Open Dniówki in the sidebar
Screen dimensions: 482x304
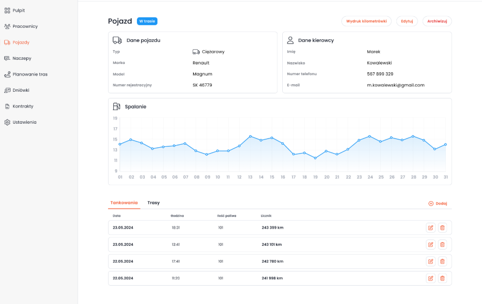21,90
